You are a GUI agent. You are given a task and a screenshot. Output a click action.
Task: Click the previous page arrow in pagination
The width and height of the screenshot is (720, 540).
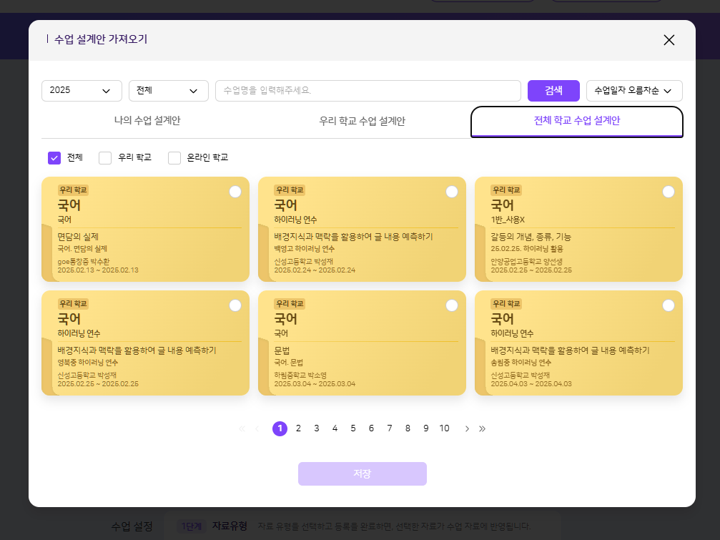coord(257,428)
